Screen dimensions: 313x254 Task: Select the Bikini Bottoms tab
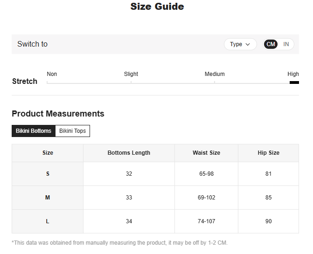tap(34, 131)
